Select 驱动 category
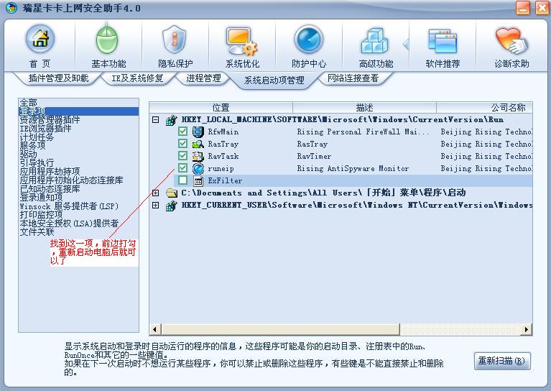Image resolution: width=551 pixels, height=391 pixels. click(x=28, y=155)
